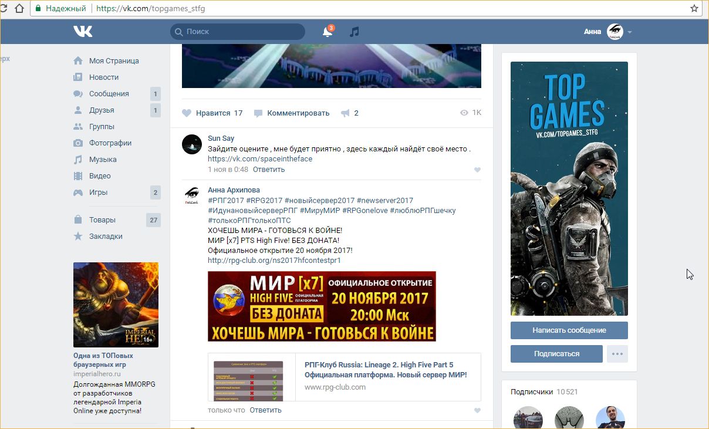Click Подписаться button
709x429 pixels.
pos(556,354)
